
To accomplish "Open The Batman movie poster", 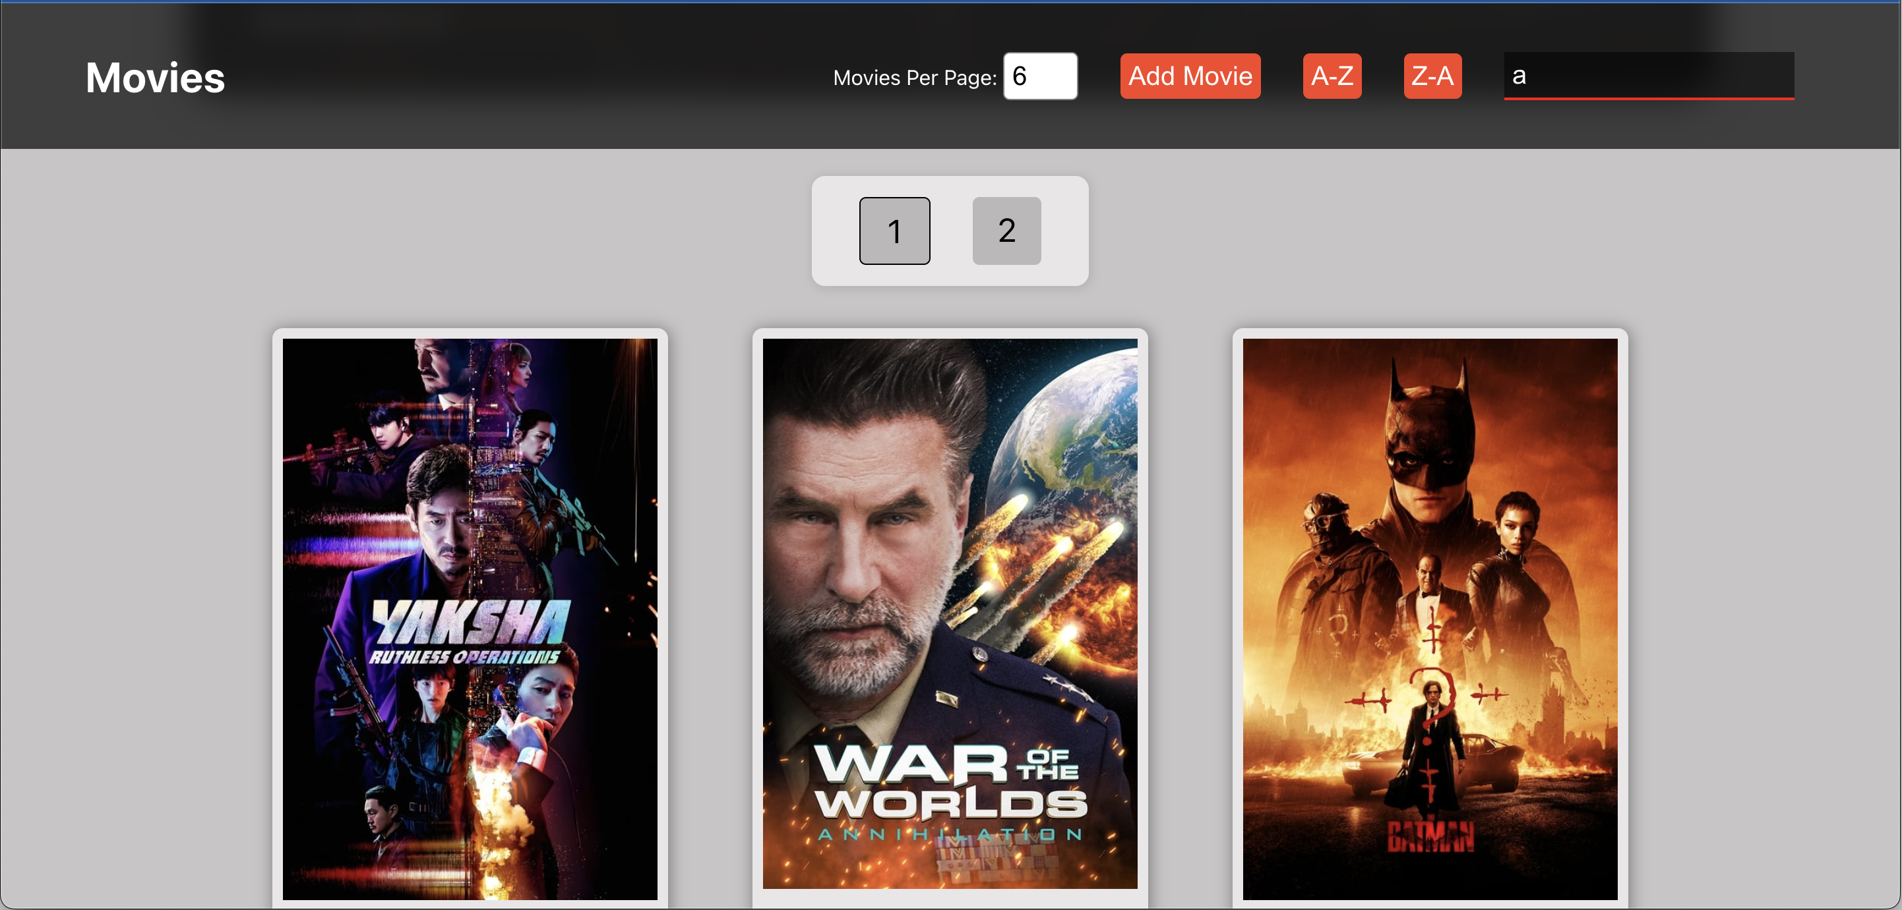I will [x=1429, y=619].
